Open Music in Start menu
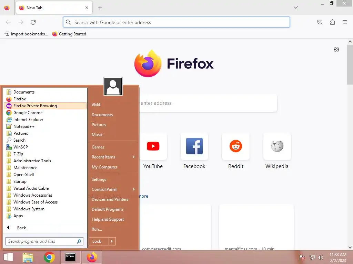The height and width of the screenshot is (264, 353). (113, 135)
